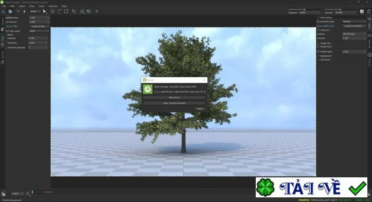Click the no LUT file link
The height and width of the screenshot is (202, 372).
click(12, 27)
